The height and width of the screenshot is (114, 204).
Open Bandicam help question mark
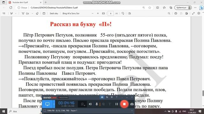point(117,97)
